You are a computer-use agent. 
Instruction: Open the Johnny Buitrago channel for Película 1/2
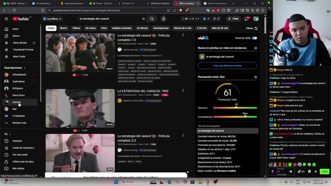(x=130, y=50)
